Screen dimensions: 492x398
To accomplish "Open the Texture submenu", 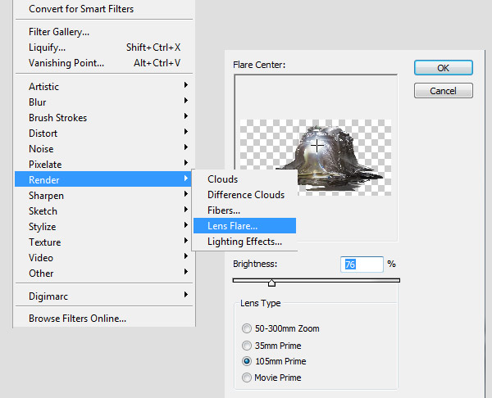I will 103,242.
